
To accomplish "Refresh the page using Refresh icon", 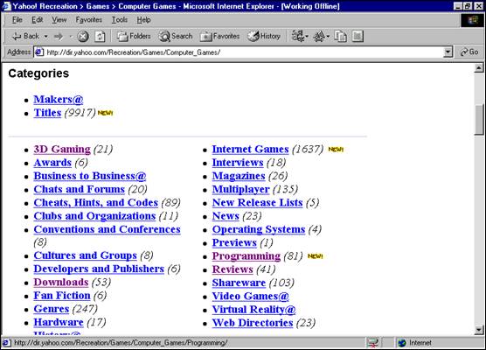I will (100, 37).
